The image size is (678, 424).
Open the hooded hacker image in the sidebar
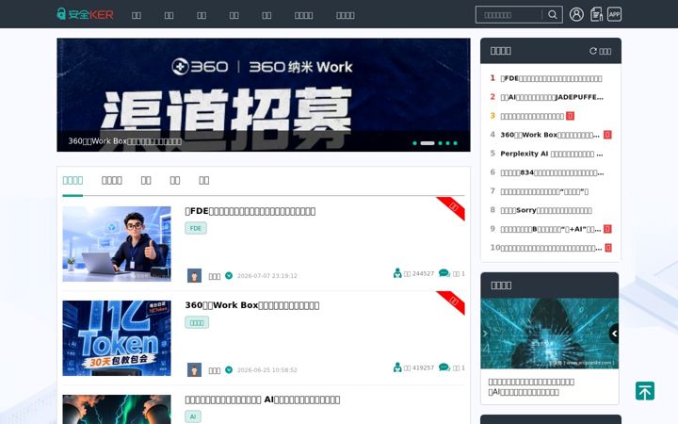click(x=550, y=334)
